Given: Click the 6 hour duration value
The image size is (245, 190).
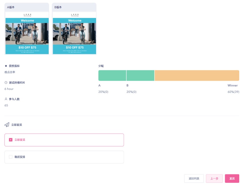Looking at the screenshot, I should (9, 89).
